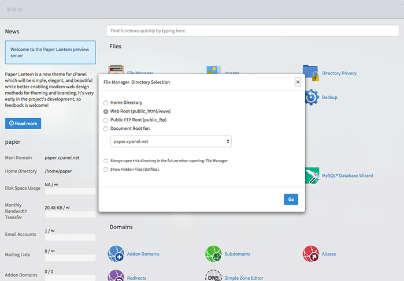404x281 pixels.
Task: Click the Subdomains icon
Action: click(x=214, y=254)
